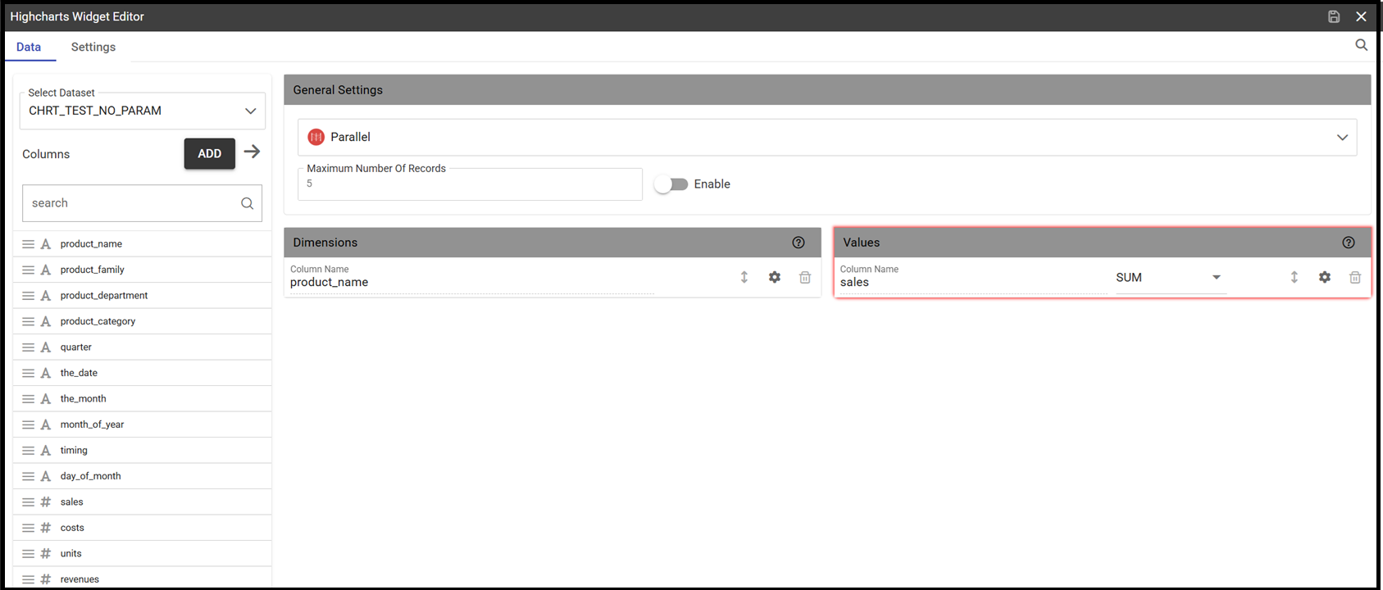Grab the drag handle of product_name column
1383x590 pixels.
[28, 244]
